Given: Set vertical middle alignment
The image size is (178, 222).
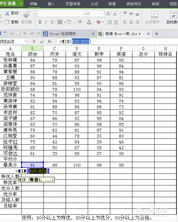Looking at the screenshot, I should coord(131,14).
